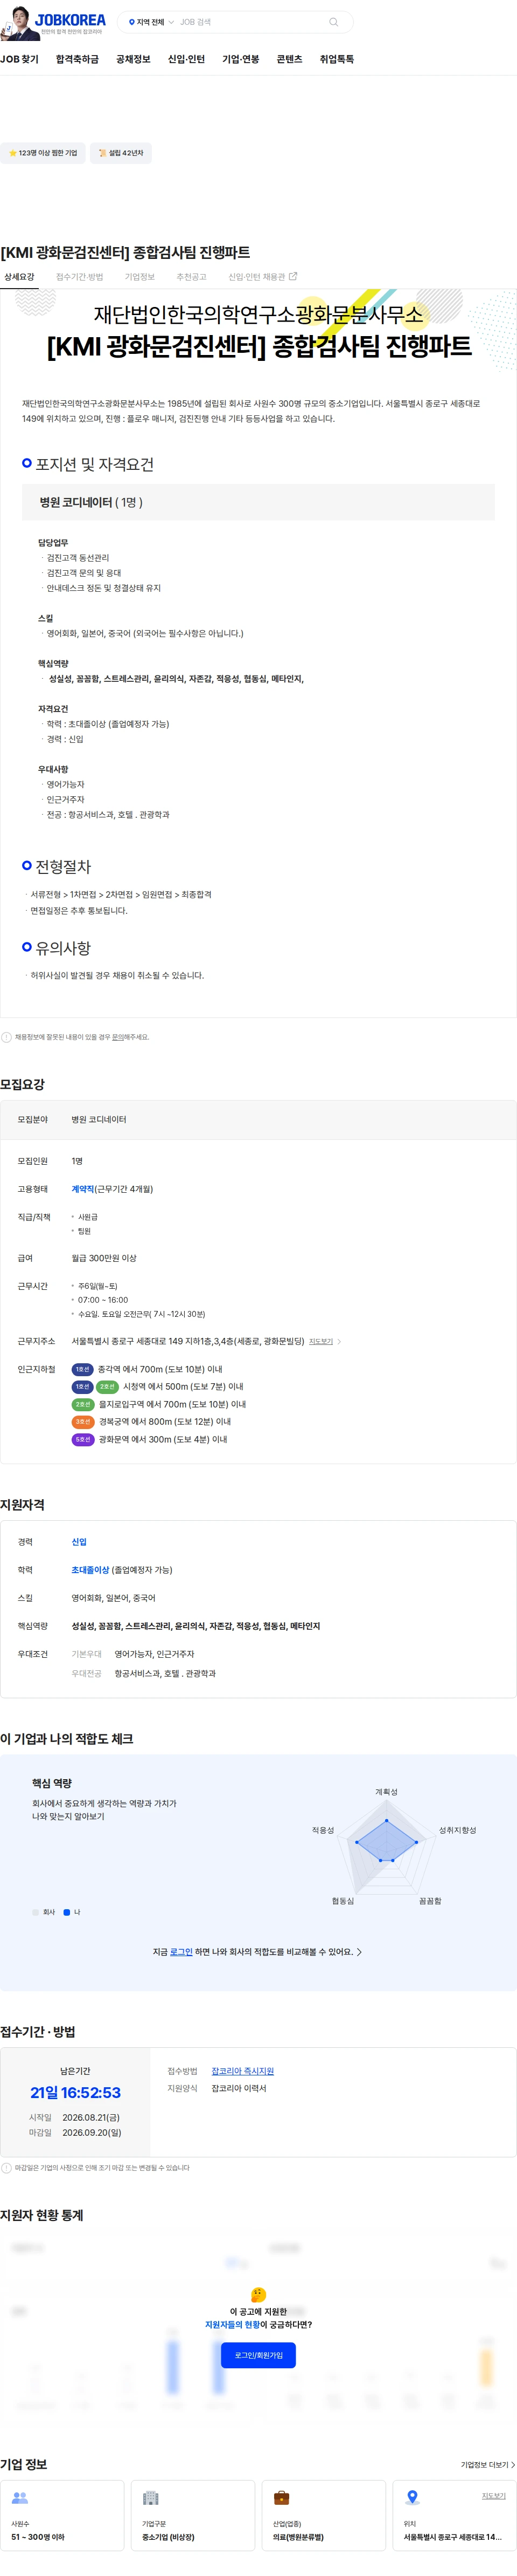
Task: Open 지도보기 in the 위치 card
Action: coord(494,2495)
